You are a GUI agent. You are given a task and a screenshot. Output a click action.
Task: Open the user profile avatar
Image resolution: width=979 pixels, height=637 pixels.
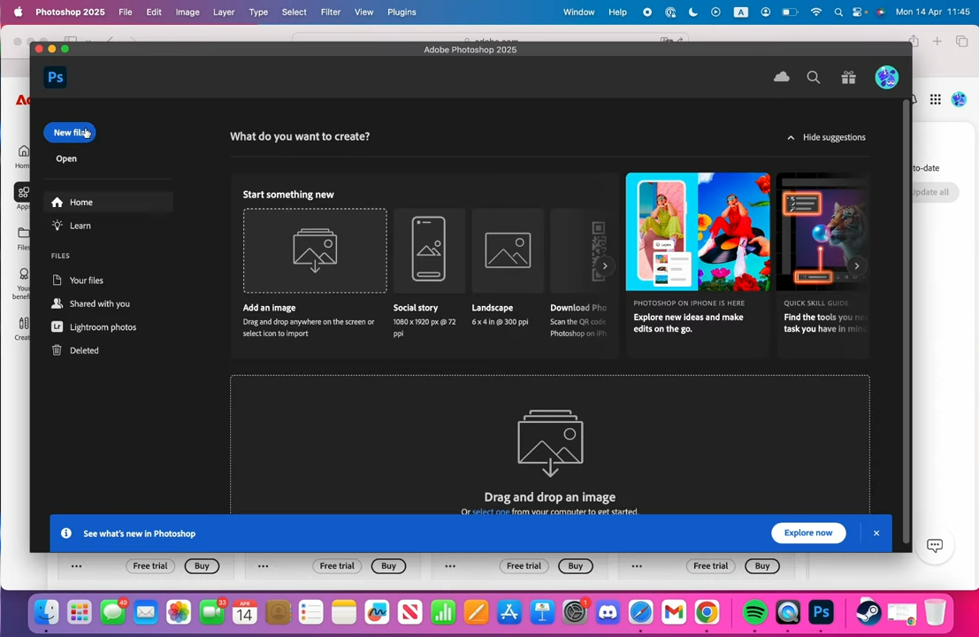point(886,78)
